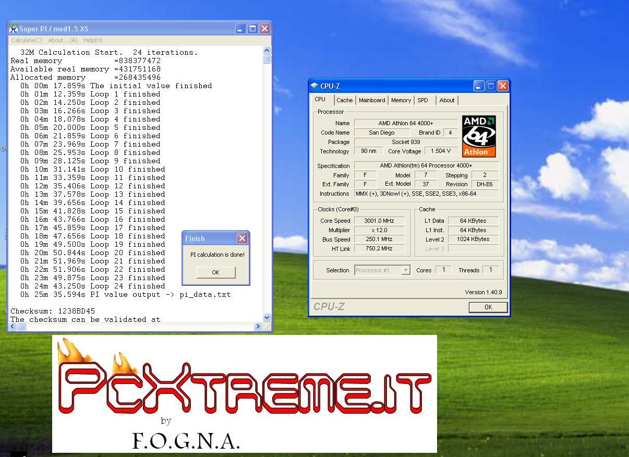Click the "PI value output -> pi_data.txt" line
The image size is (629, 457).
tap(125, 294)
